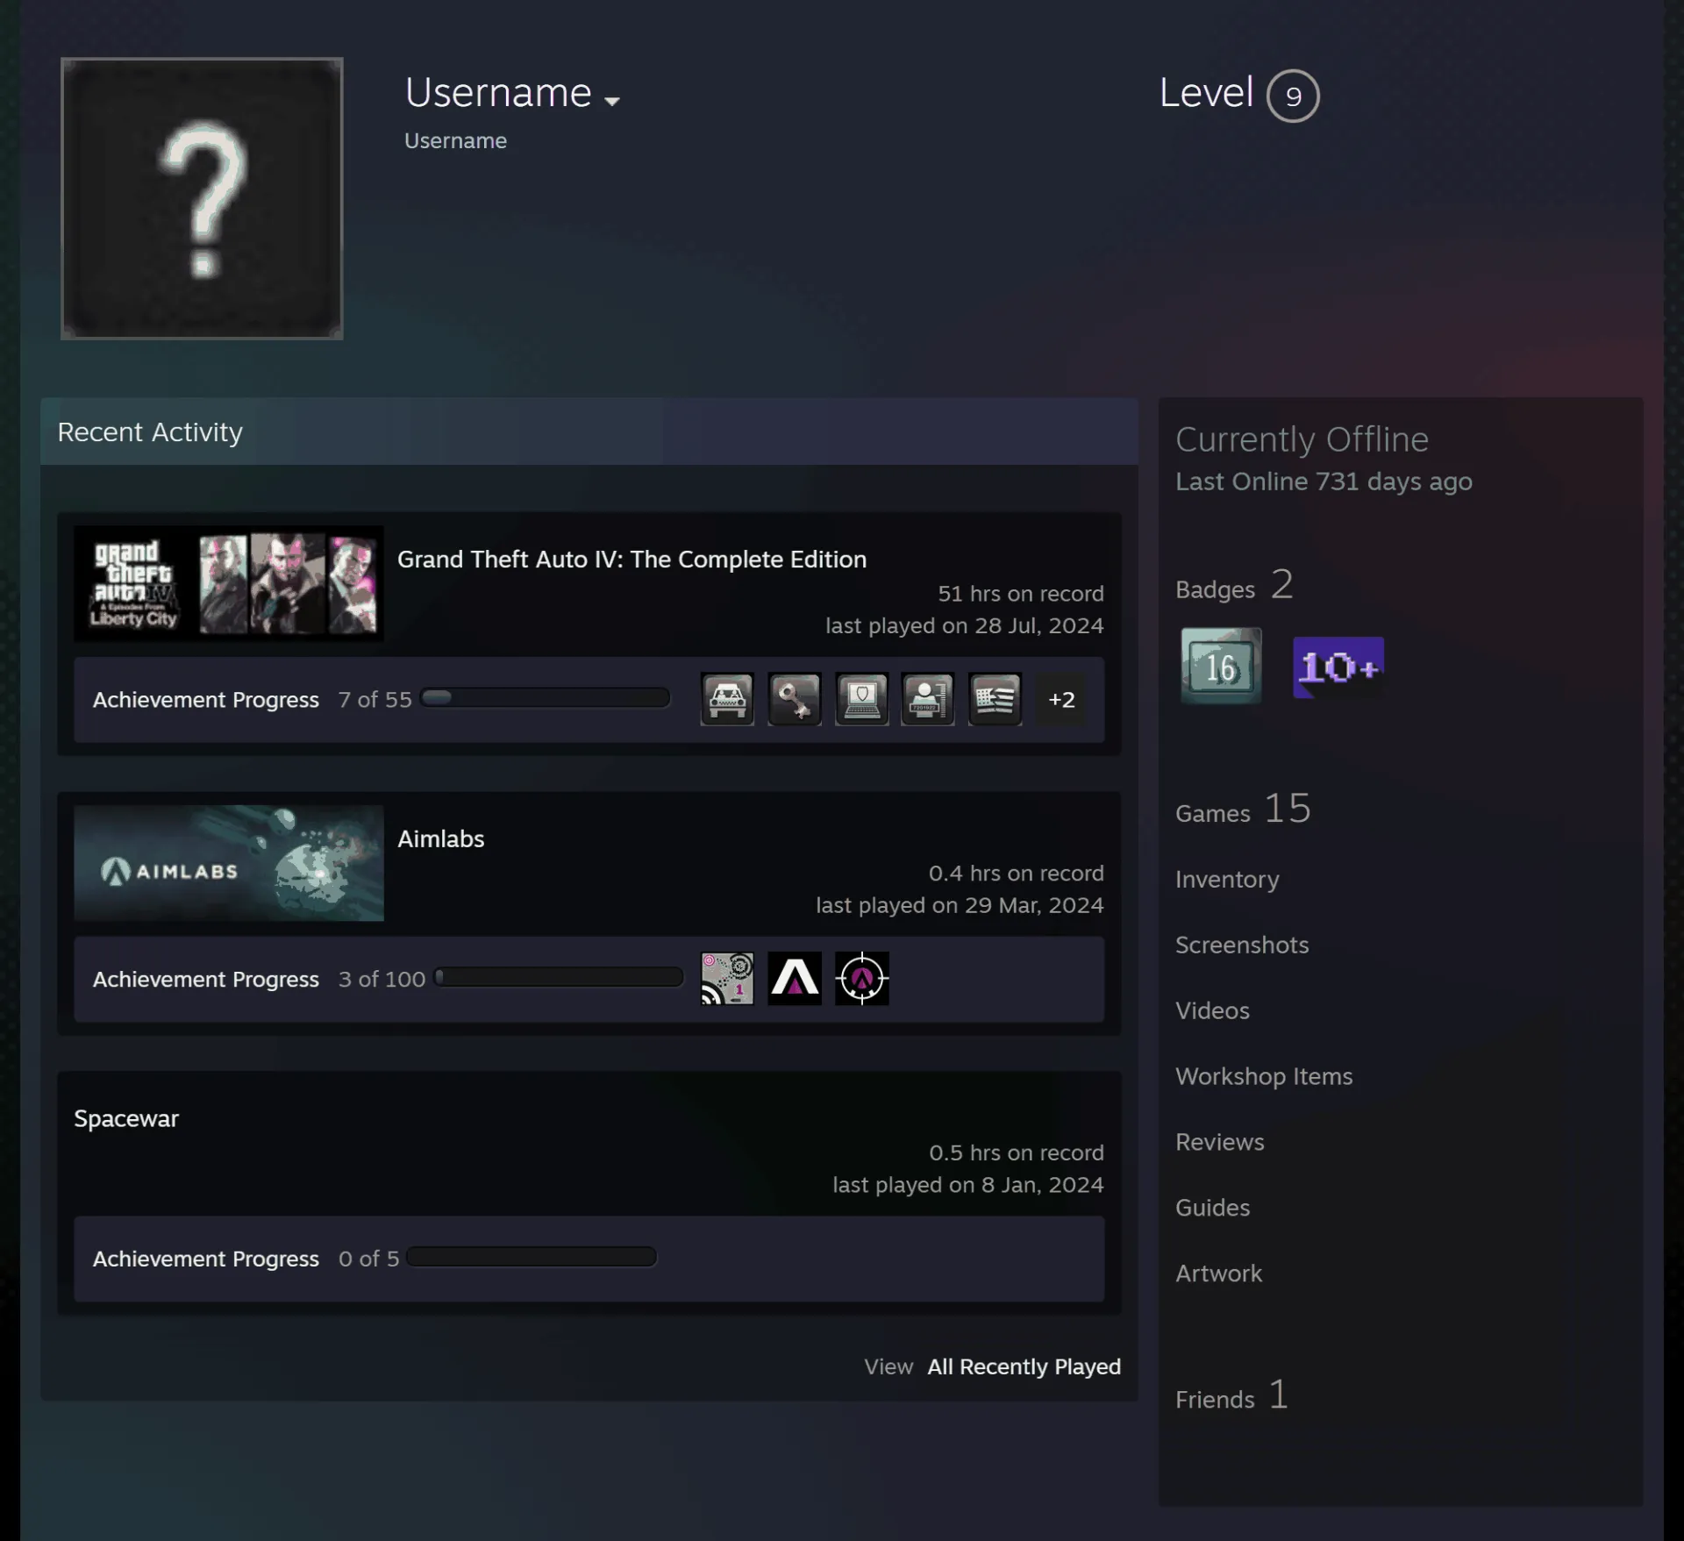Open the Videos section

click(x=1212, y=1010)
